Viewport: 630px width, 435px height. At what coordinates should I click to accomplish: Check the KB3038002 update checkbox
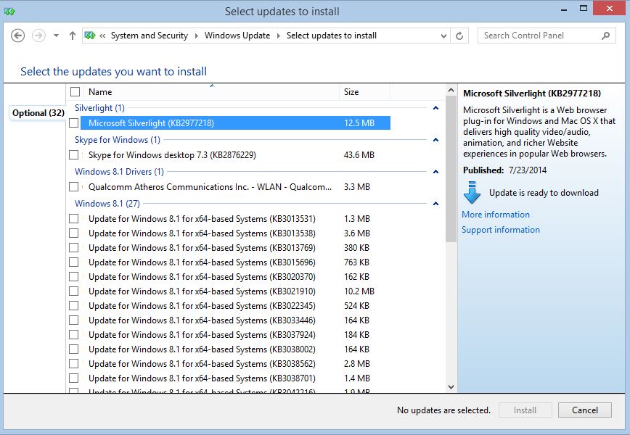click(74, 349)
